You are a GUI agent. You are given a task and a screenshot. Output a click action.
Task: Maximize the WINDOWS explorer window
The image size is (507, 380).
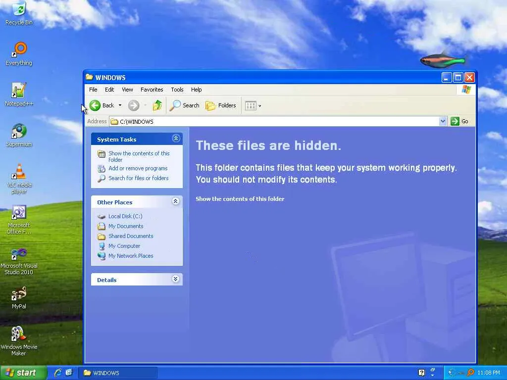[x=458, y=77]
